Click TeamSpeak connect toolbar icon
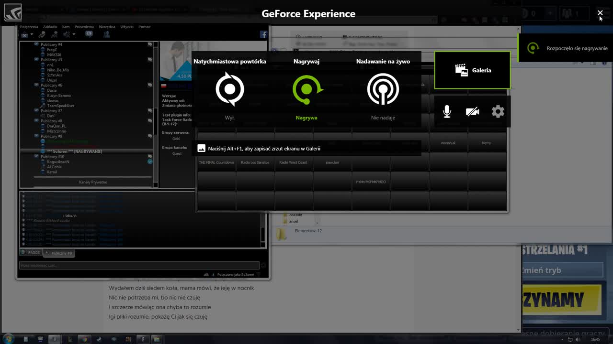This screenshot has height=344, width=613. coord(24,34)
